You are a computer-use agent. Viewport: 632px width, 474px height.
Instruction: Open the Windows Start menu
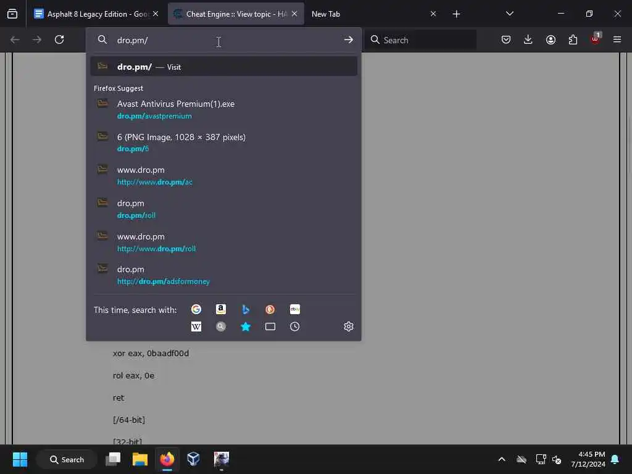coord(20,459)
